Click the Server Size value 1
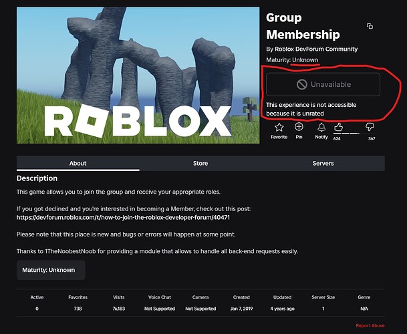Image resolution: width=407 pixels, height=334 pixels. (323, 309)
